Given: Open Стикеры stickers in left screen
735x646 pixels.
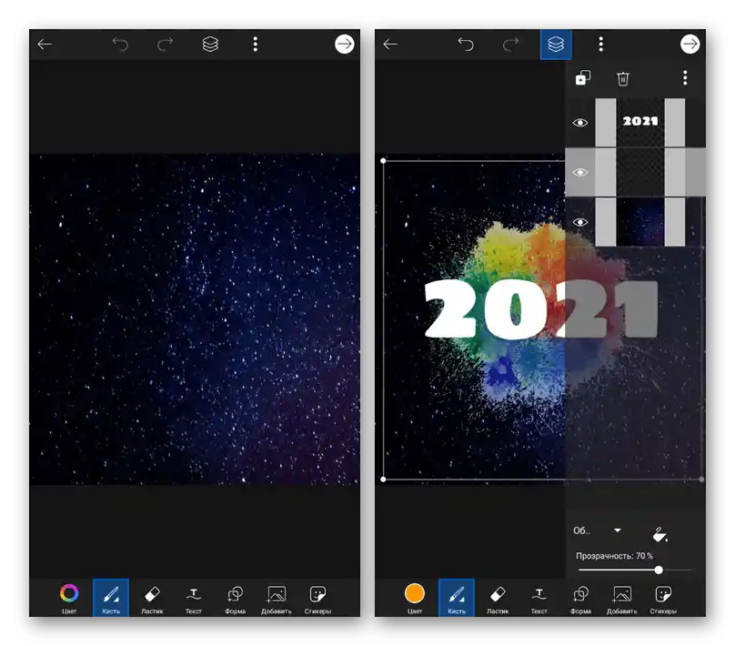Looking at the screenshot, I should [x=317, y=598].
